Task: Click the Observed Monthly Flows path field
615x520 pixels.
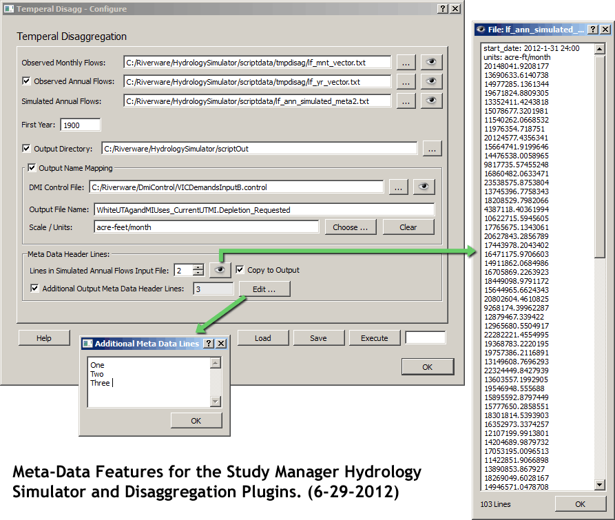Action: click(258, 63)
